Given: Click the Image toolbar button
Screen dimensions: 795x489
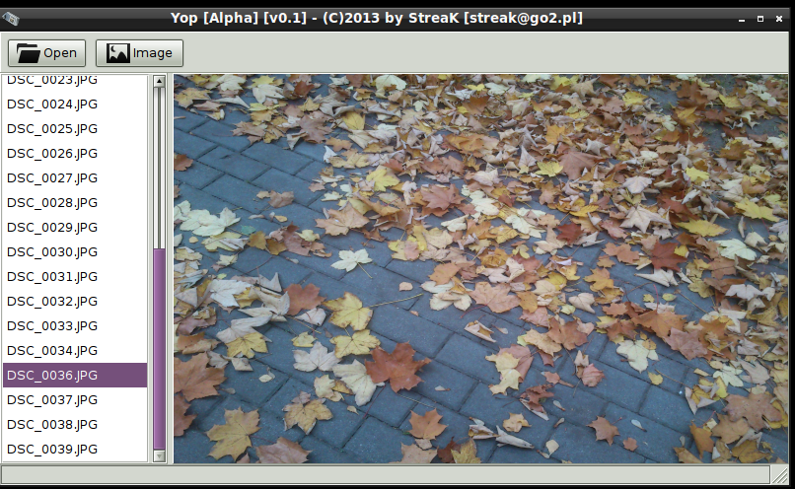Looking at the screenshot, I should point(139,53).
